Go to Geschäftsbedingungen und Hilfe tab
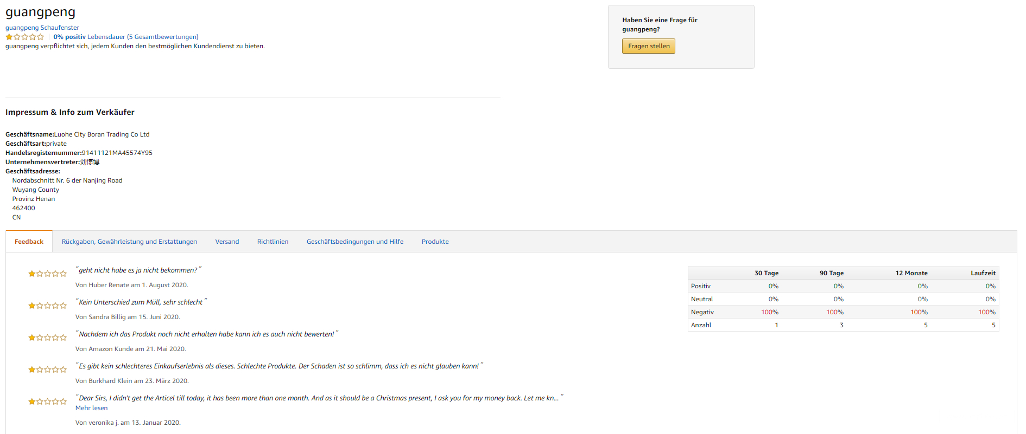The image size is (1026, 434). pyautogui.click(x=355, y=242)
